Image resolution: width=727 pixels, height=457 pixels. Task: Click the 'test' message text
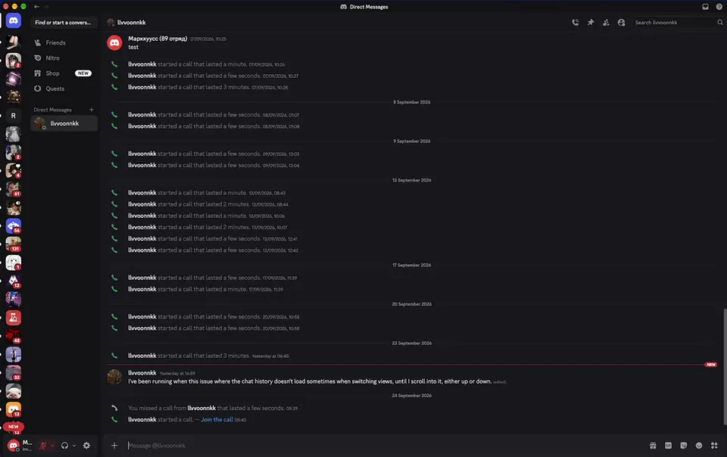[x=133, y=47]
